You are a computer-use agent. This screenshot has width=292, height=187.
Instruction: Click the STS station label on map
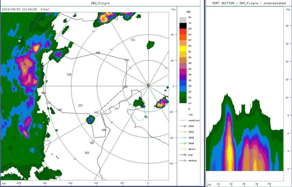(80, 105)
